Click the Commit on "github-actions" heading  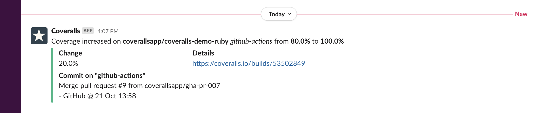pos(102,76)
